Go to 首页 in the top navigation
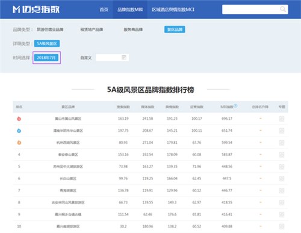The height and width of the screenshot is (233, 301). (104, 10)
